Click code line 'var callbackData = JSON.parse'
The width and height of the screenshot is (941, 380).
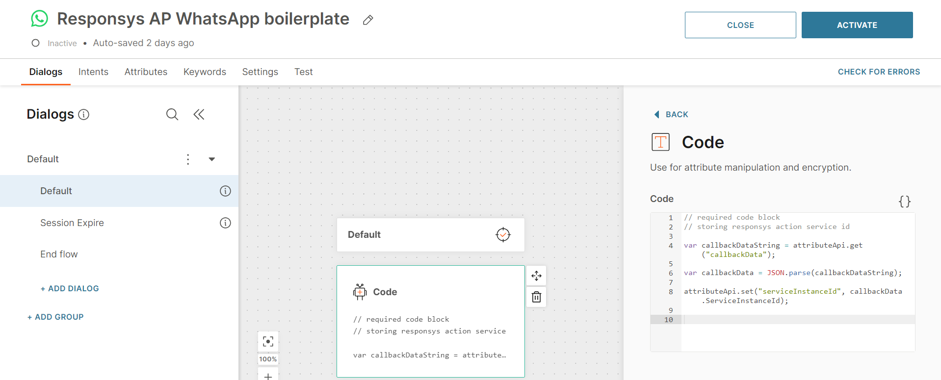click(793, 273)
